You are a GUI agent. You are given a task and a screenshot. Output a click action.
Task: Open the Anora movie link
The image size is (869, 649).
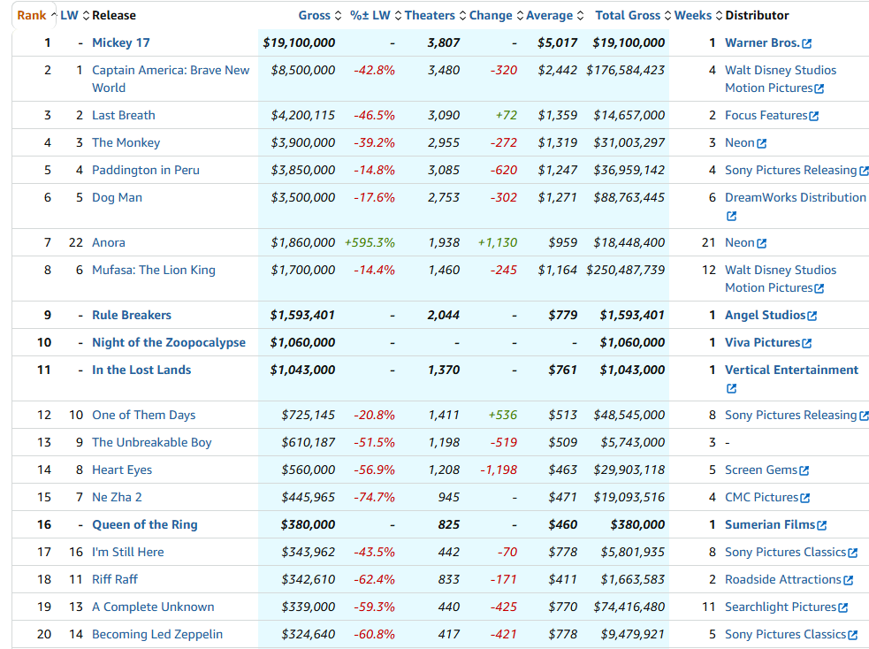pyautogui.click(x=109, y=242)
